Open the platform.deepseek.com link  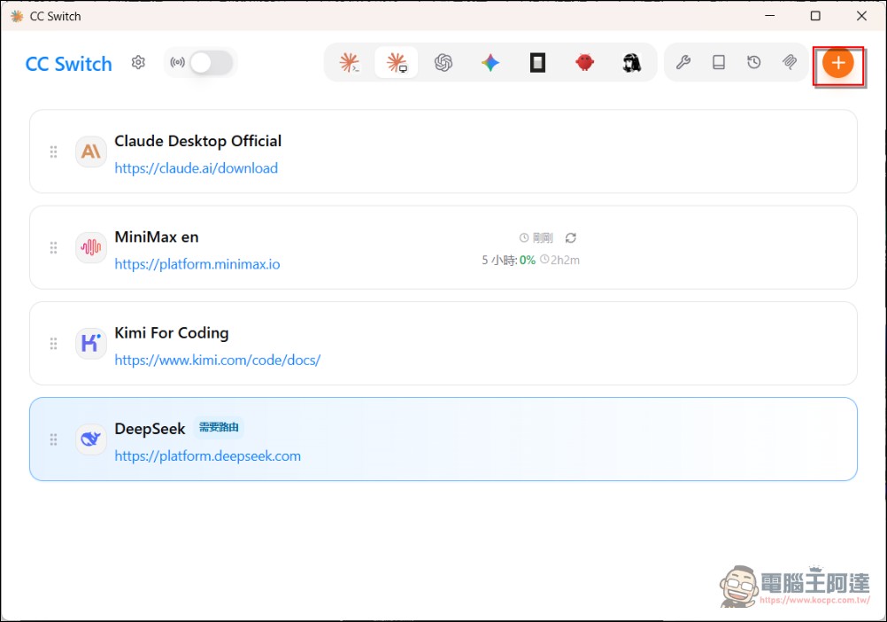[208, 456]
